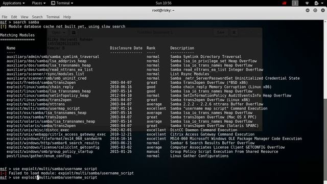This screenshot has height=184, width=327.
Task: Click 'exploit/windows/license/calicclnt_getconfig' module name
Action: [53, 147]
